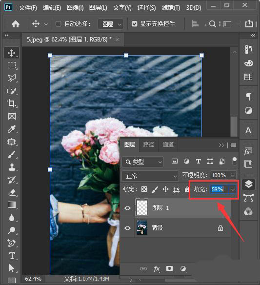The width and height of the screenshot is (260, 285).
Task: Select the Brush tool in toolbar
Action: pyautogui.click(x=12, y=155)
